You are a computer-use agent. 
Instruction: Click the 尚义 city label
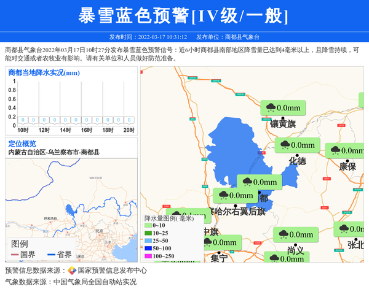click(x=296, y=250)
